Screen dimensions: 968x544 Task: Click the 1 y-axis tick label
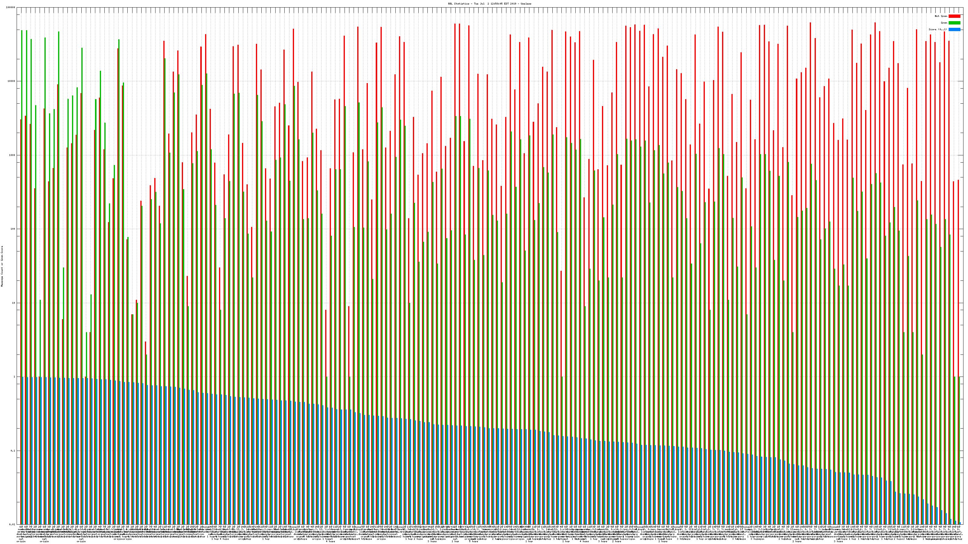(14, 377)
